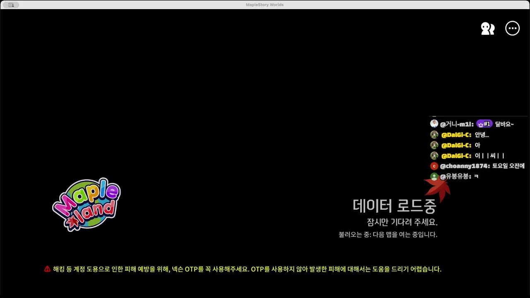Image resolution: width=530 pixels, height=298 pixels.
Task: Open the friends icon in the top right
Action: point(488,29)
